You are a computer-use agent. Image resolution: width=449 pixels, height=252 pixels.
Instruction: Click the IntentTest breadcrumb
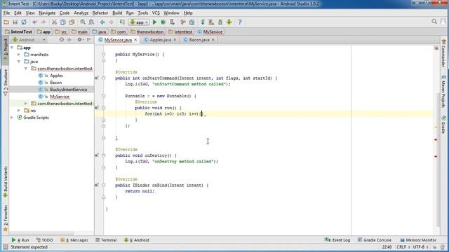click(x=19, y=31)
